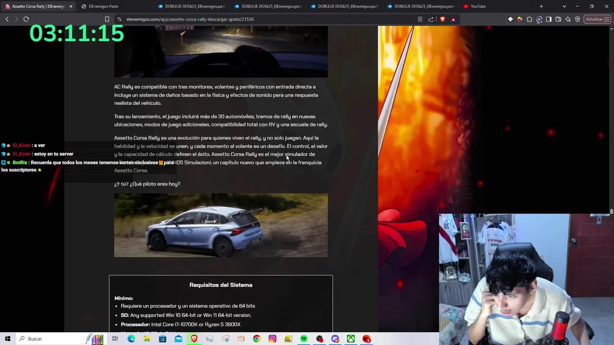Open Leo AI sparkle icon
This screenshot has height=345, width=614.
click(568, 19)
